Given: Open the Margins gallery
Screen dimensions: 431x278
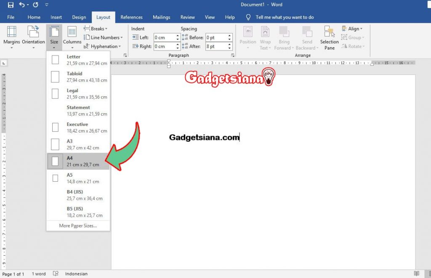Looking at the screenshot, I should (11, 37).
